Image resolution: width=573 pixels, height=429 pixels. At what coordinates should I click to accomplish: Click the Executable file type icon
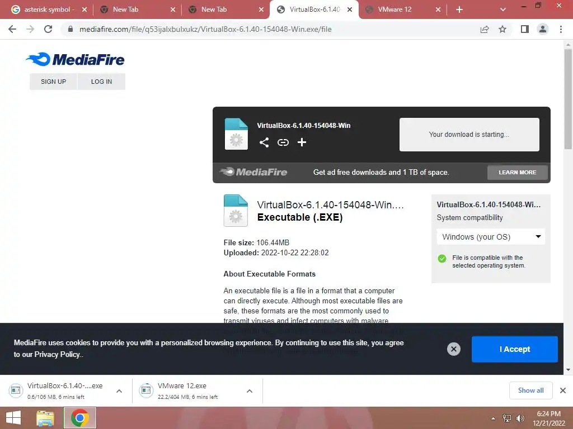(x=236, y=211)
